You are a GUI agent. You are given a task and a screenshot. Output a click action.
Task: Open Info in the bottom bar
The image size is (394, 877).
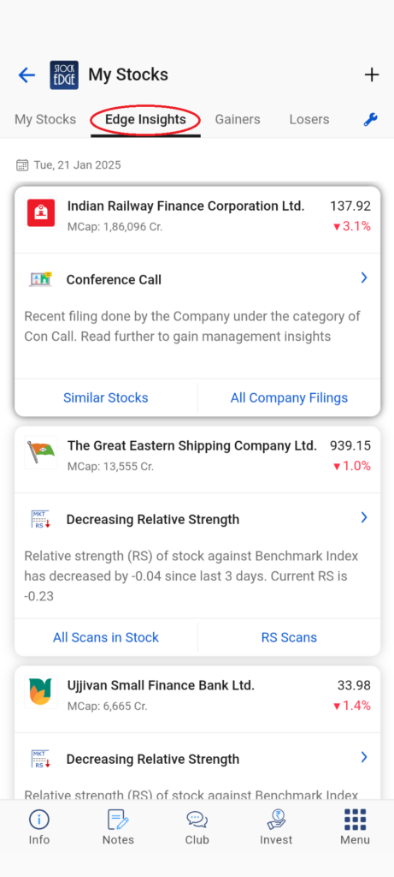pos(39,827)
